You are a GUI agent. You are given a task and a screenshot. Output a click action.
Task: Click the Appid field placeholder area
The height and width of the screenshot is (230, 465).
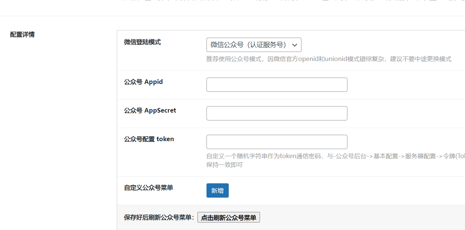[x=277, y=84]
